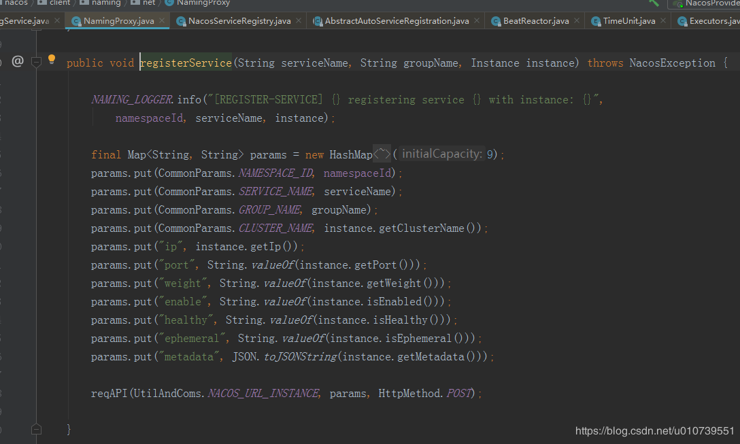Click the class icon on the NacosServiceRegistry.java tab
The image size is (740, 444).
(x=181, y=21)
